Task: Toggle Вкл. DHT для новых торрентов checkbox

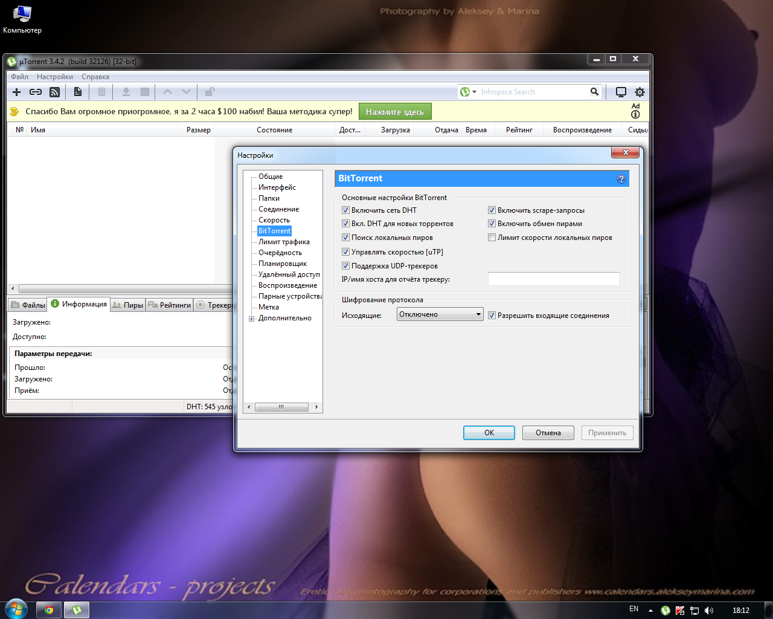Action: tap(345, 224)
